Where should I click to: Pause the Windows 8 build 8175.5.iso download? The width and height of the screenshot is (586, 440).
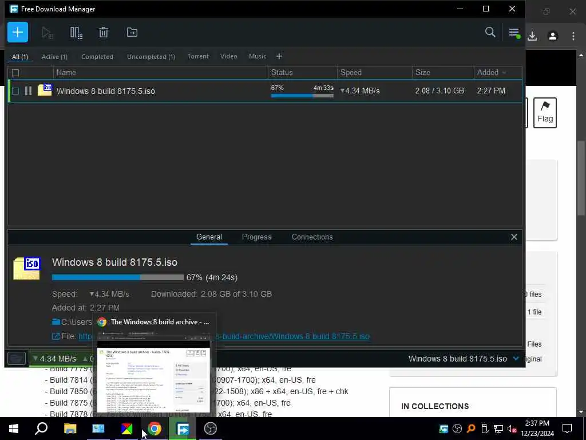pyautogui.click(x=28, y=91)
